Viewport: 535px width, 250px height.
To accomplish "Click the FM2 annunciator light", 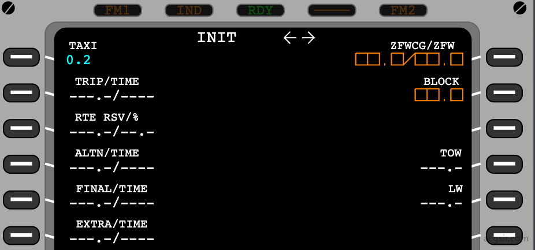I will point(403,10).
